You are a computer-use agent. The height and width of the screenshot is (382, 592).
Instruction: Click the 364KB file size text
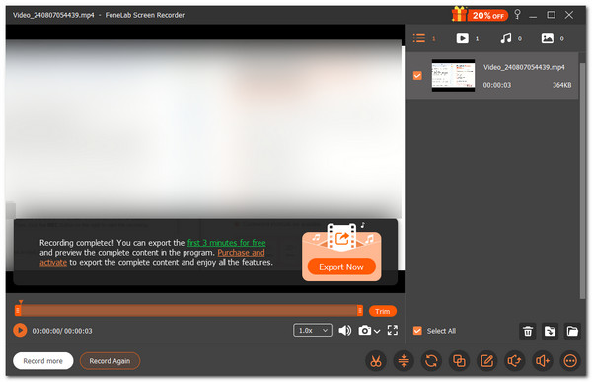click(x=561, y=85)
